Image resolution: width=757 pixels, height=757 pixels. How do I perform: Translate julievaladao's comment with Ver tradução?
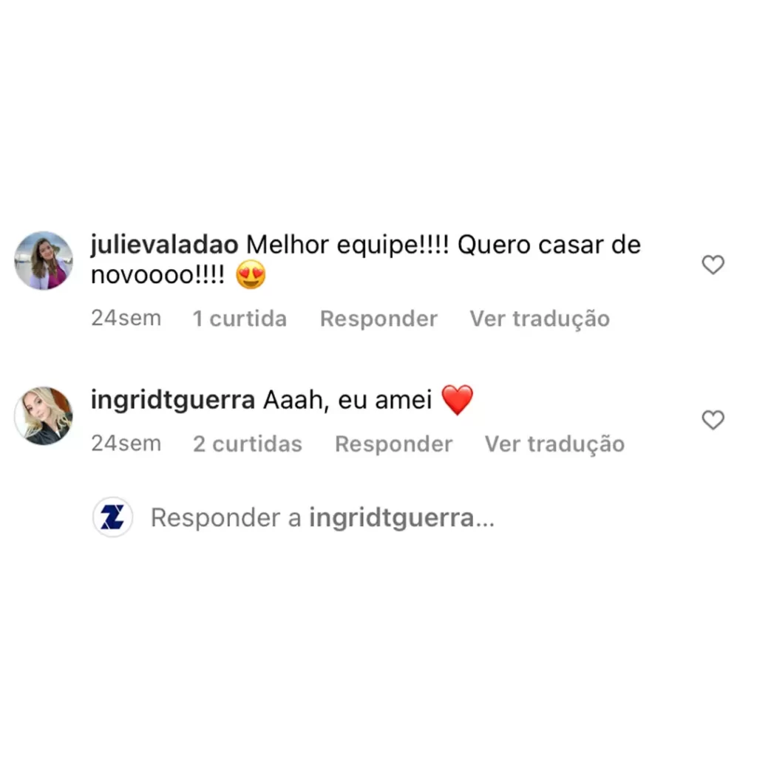540,319
